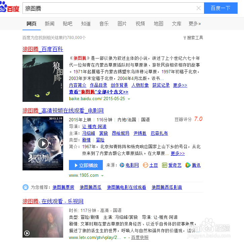Clear search box with X icon
The image size is (244, 244).
[198, 8]
